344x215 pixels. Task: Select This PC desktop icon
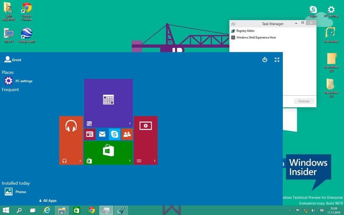point(9,35)
